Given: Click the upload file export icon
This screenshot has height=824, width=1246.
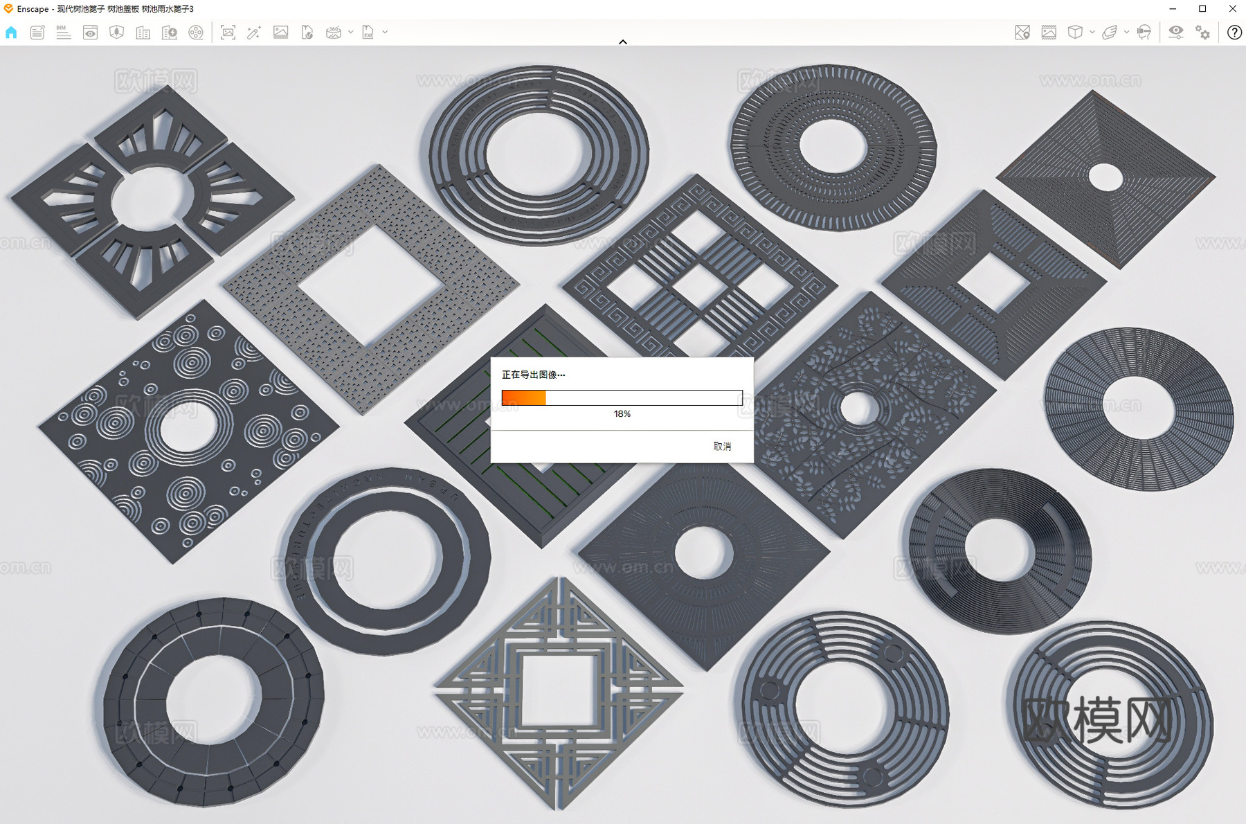Looking at the screenshot, I should (x=307, y=33).
